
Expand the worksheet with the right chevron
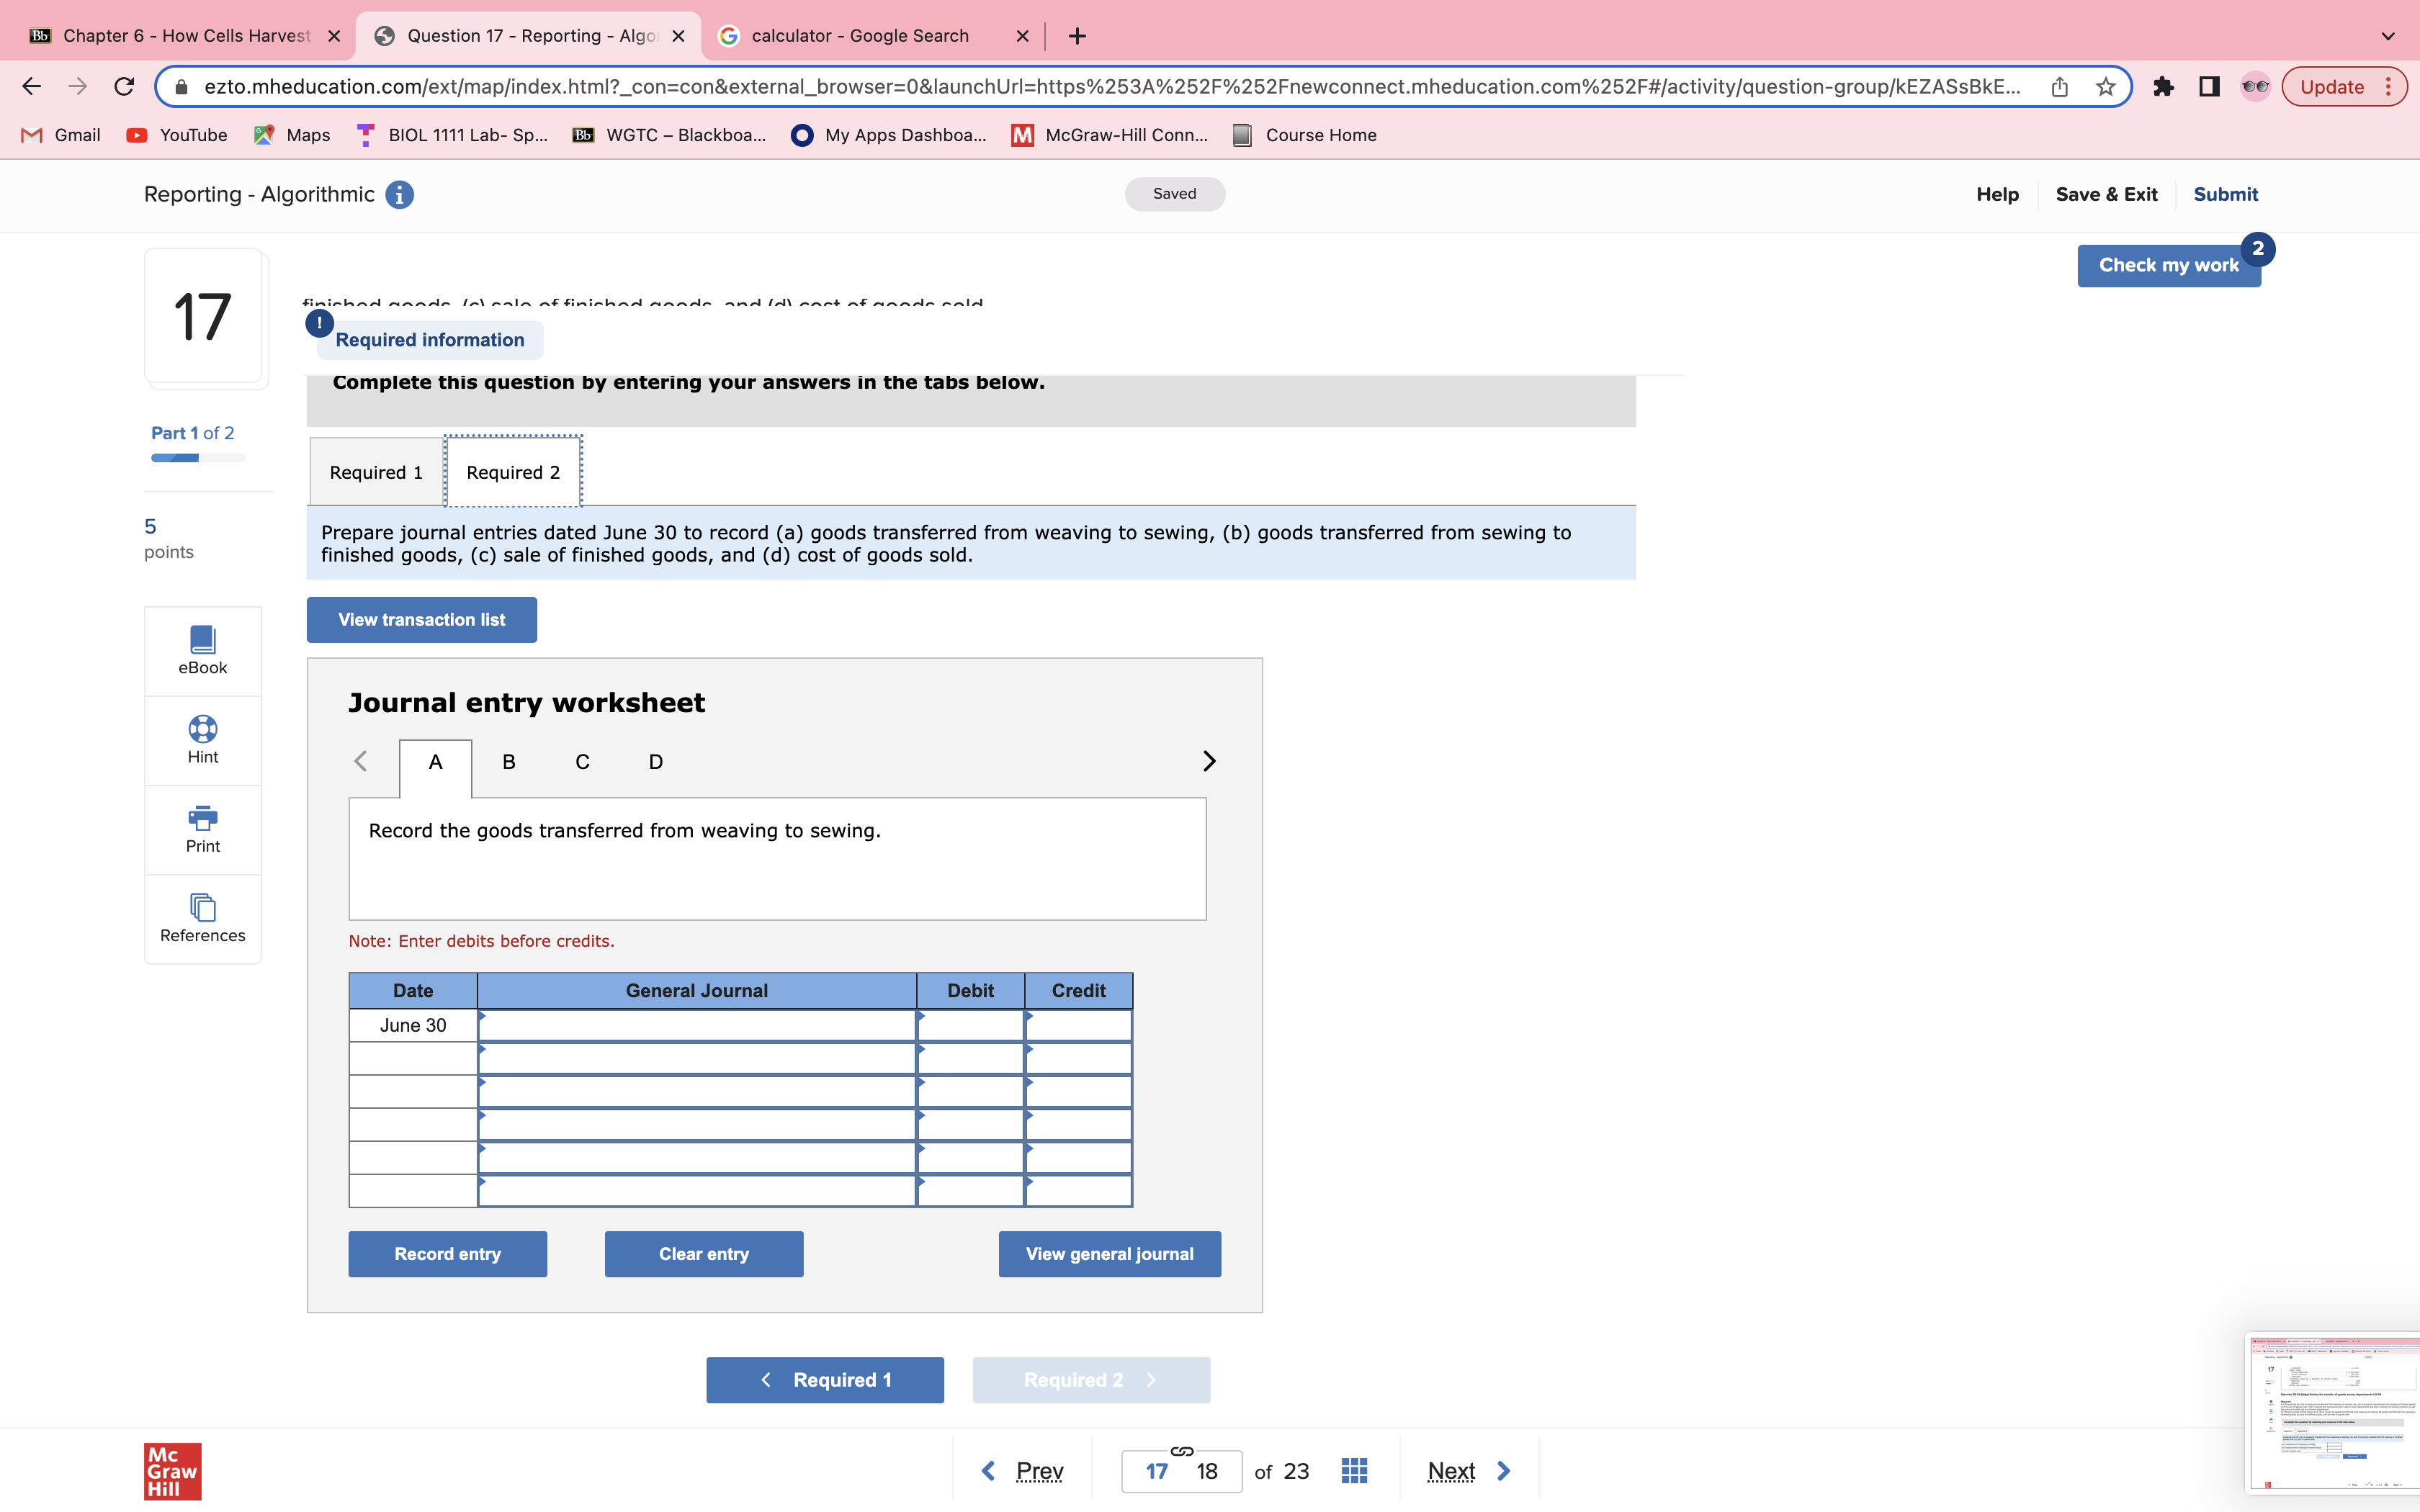click(x=1208, y=761)
